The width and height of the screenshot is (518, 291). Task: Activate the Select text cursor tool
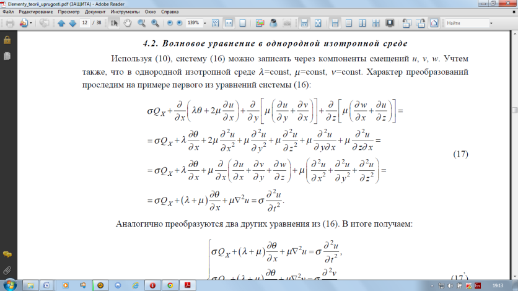tap(114, 23)
